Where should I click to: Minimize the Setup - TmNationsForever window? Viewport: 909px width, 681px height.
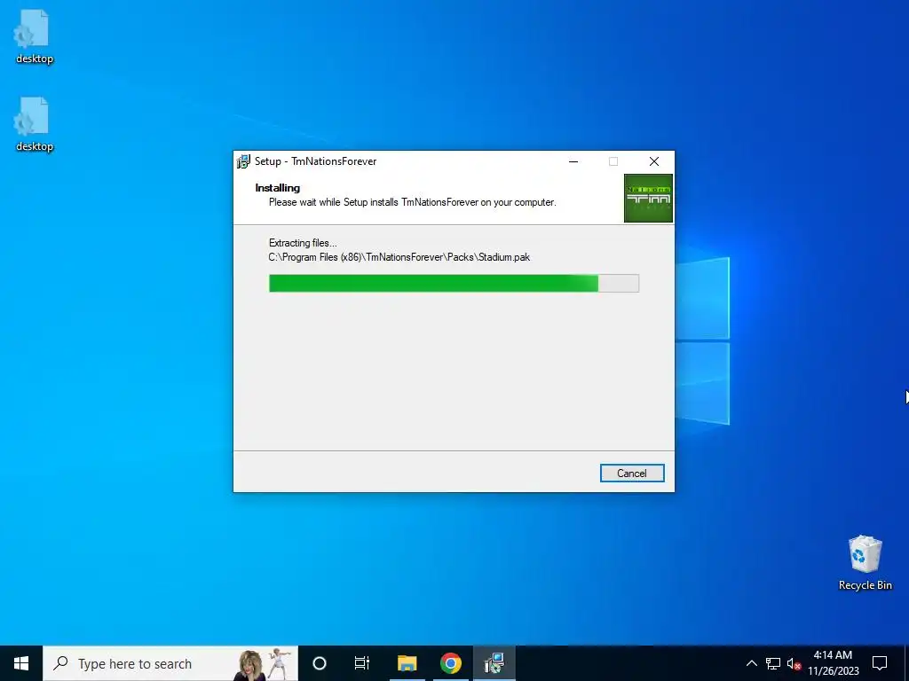tap(573, 161)
